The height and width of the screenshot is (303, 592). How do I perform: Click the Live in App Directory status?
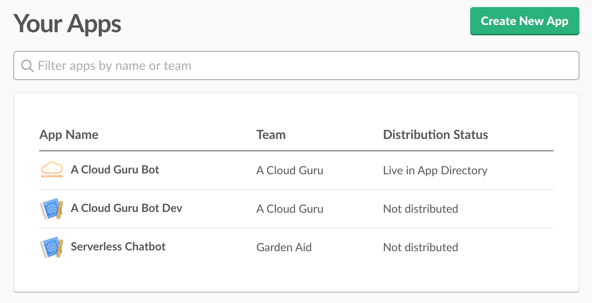coord(435,170)
